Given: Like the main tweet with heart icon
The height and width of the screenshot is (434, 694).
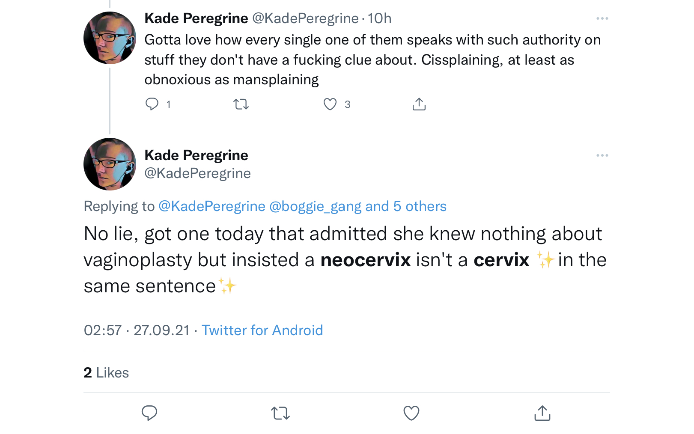Looking at the screenshot, I should coord(411,413).
